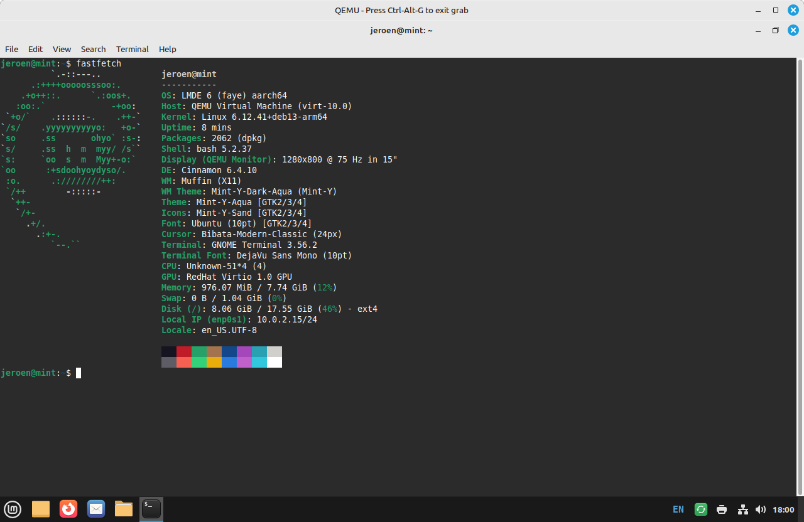804x522 pixels.
Task: Click the terminal icon in the taskbar
Action: coord(151,509)
